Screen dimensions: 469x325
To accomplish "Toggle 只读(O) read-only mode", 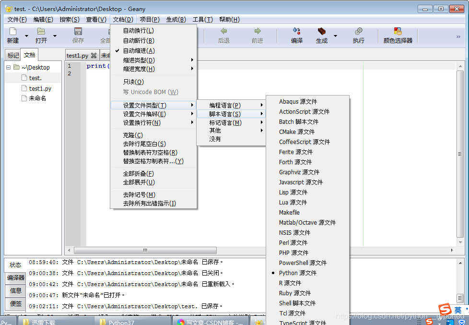I will (x=154, y=82).
